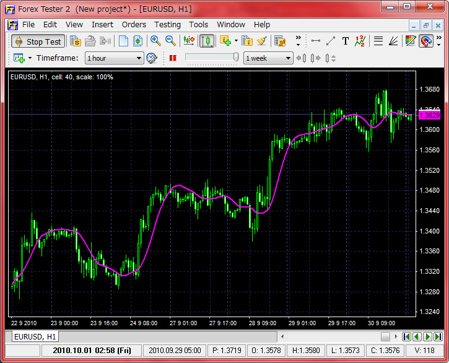Select the Fibonacci fan tool
The image size is (449, 363).
(x=393, y=41)
